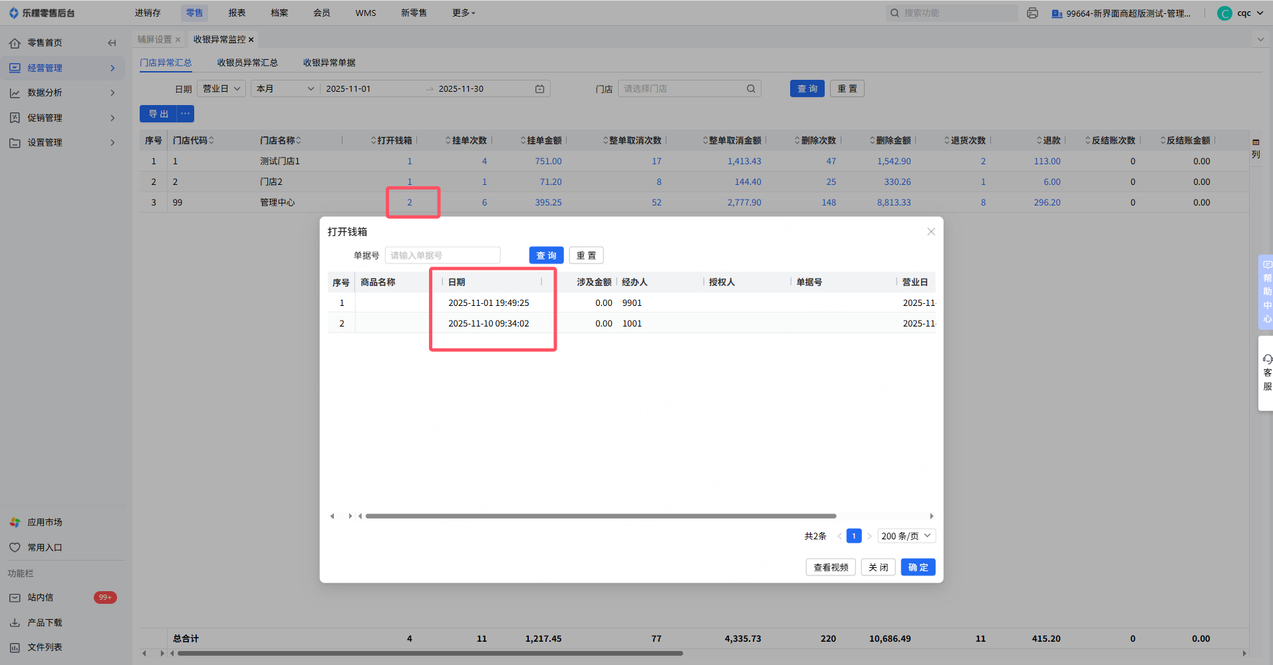
Task: Click the 导出 export button
Action: pyautogui.click(x=158, y=114)
